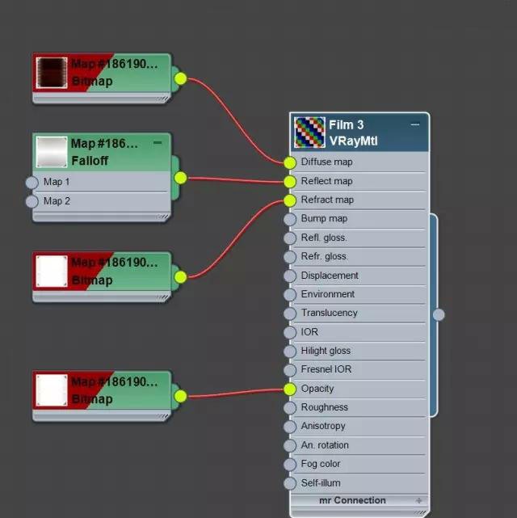This screenshot has width=517, height=518.
Task: Click the Falloff gradient preview thumbnail
Action: 52,152
